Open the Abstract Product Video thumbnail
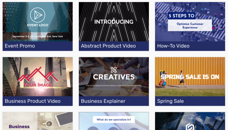228x130 pixels. tap(114, 22)
